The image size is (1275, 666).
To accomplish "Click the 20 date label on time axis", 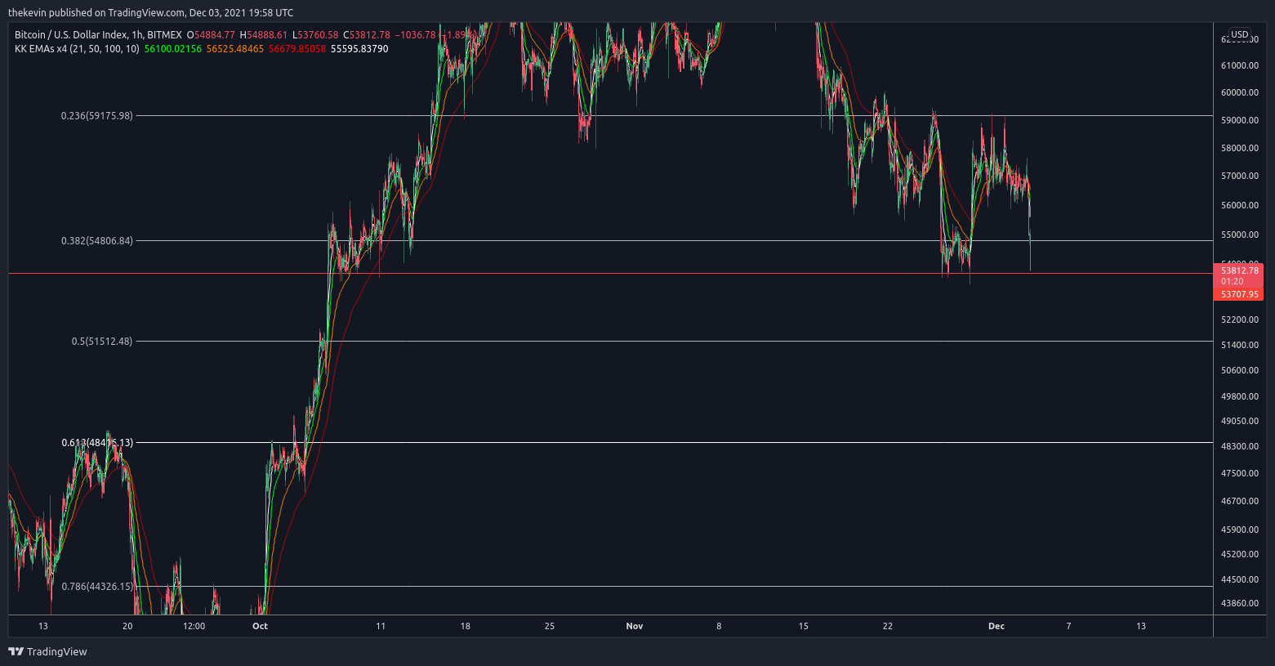I will click(127, 626).
